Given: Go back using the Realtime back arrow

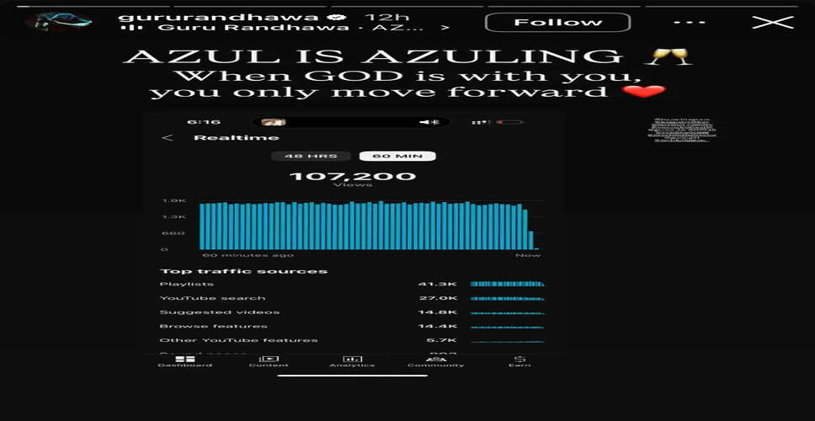Looking at the screenshot, I should point(168,138).
